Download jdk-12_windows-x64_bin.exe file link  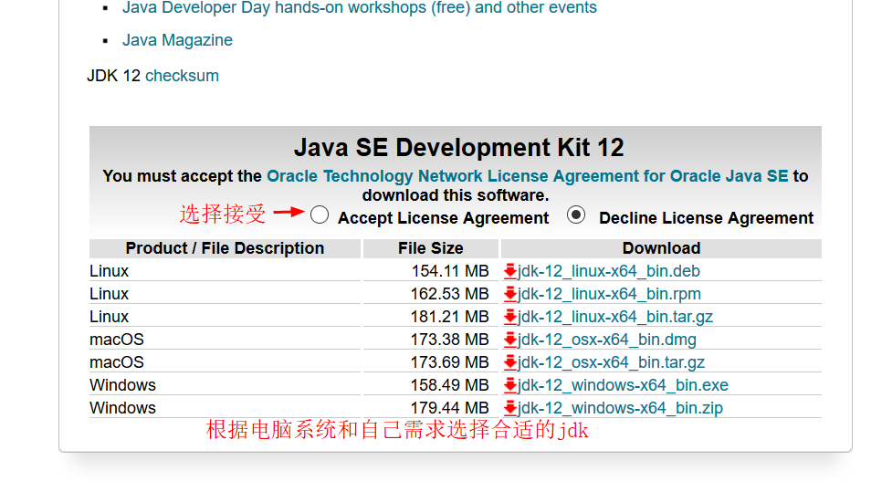[x=624, y=385]
